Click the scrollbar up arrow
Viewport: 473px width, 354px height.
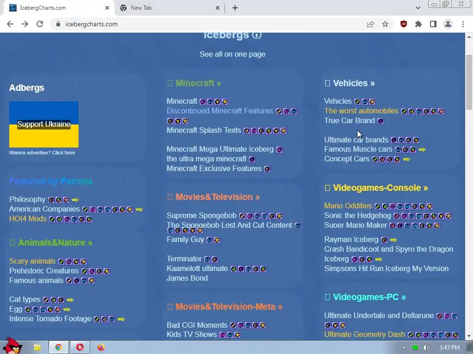pos(469,37)
